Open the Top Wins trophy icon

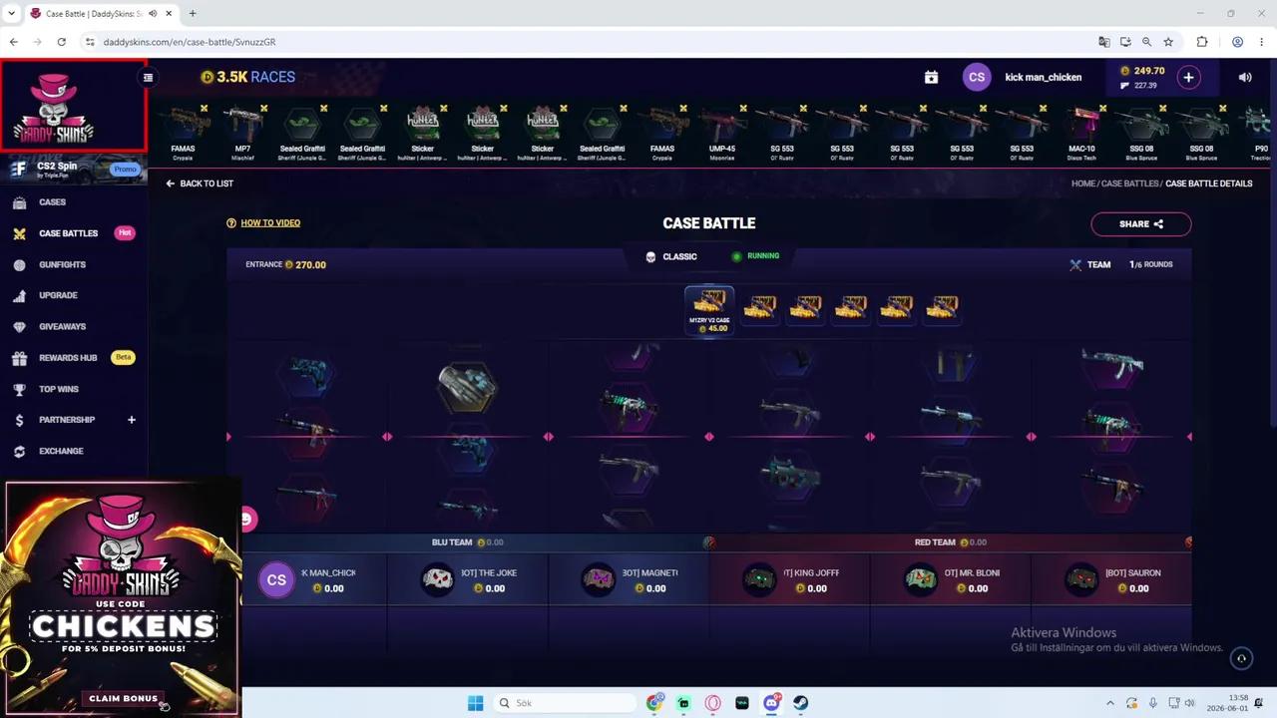coord(19,389)
